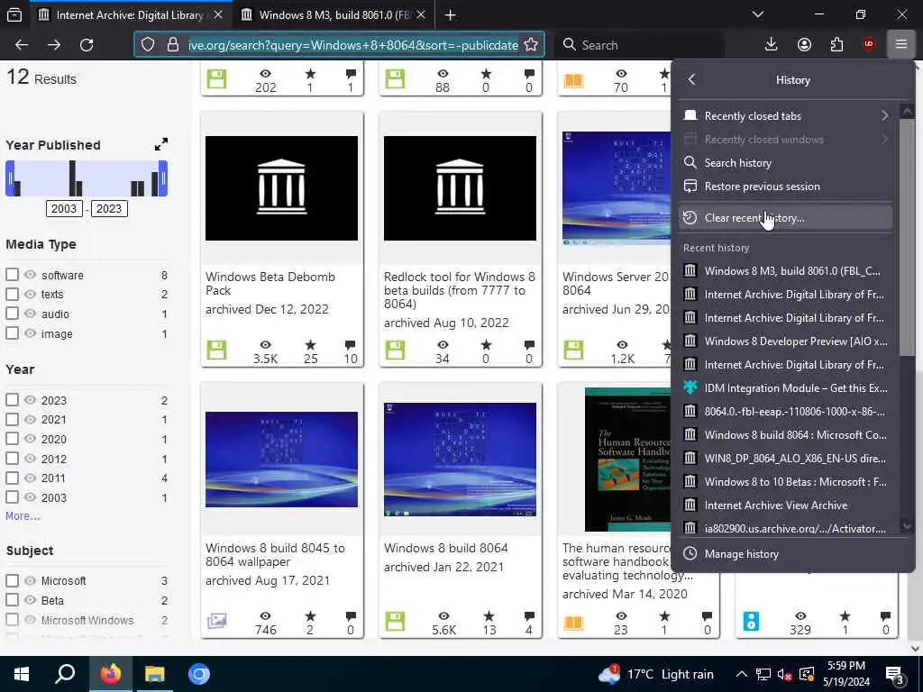Toggle the Firefox hamburger menu button
Image resolution: width=923 pixels, height=692 pixels.
coord(900,45)
